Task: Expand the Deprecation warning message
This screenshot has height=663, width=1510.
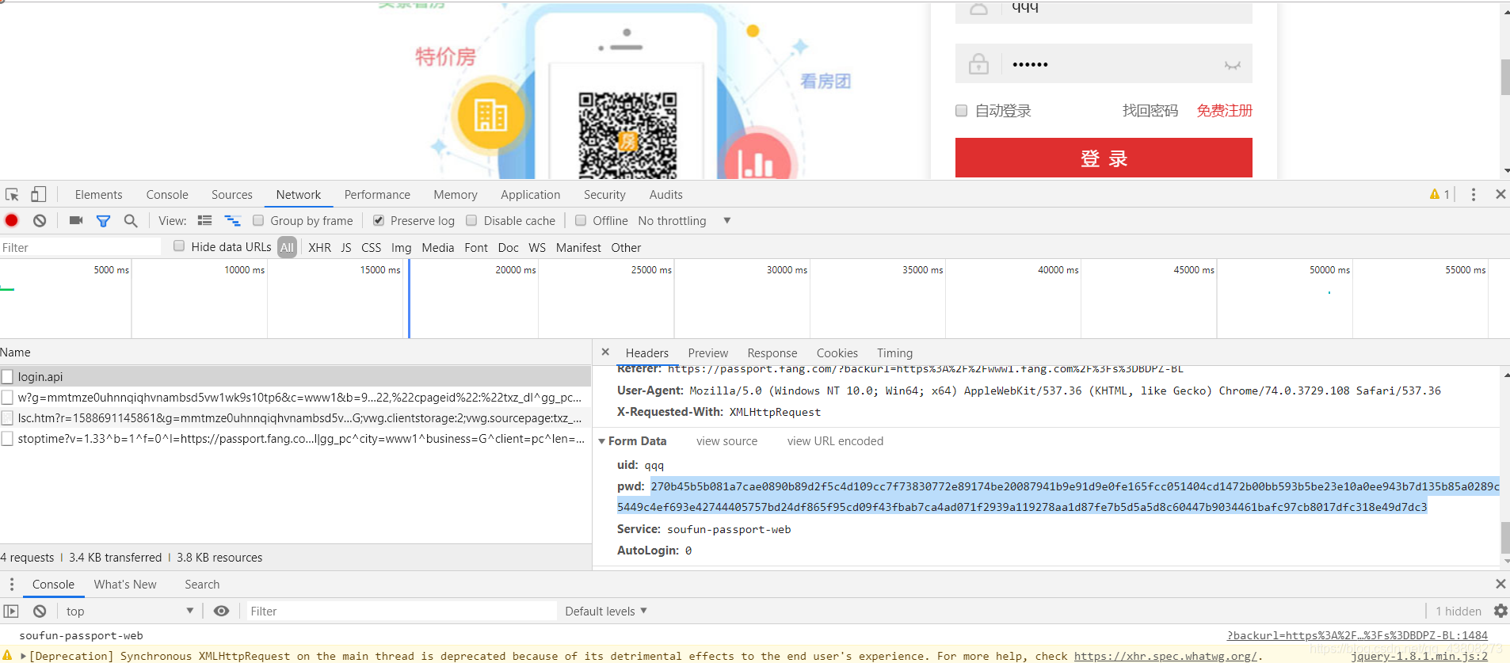Action: click(x=24, y=656)
